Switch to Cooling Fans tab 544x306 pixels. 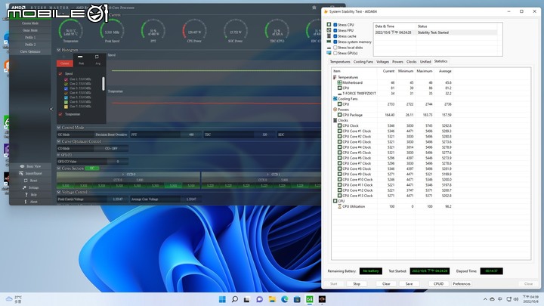363,61
